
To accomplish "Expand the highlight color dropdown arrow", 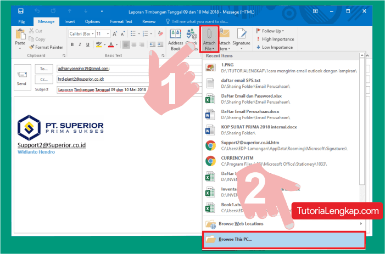I will 104,44.
